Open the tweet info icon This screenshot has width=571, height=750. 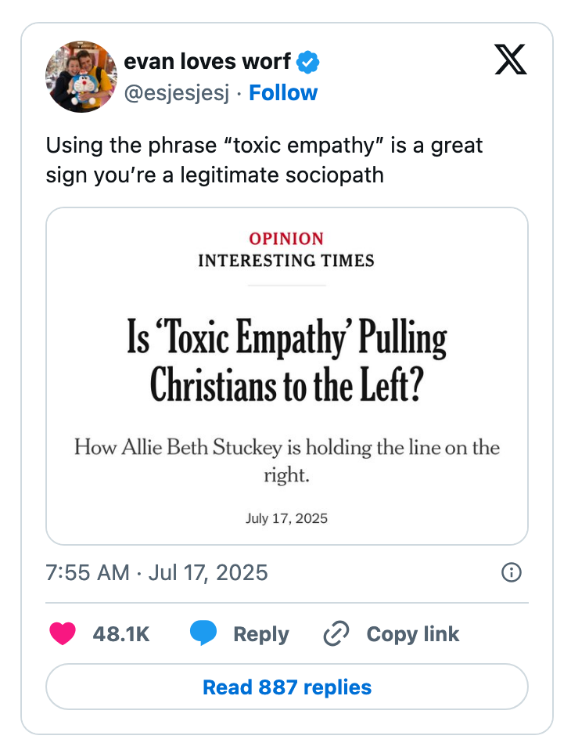pyautogui.click(x=511, y=572)
